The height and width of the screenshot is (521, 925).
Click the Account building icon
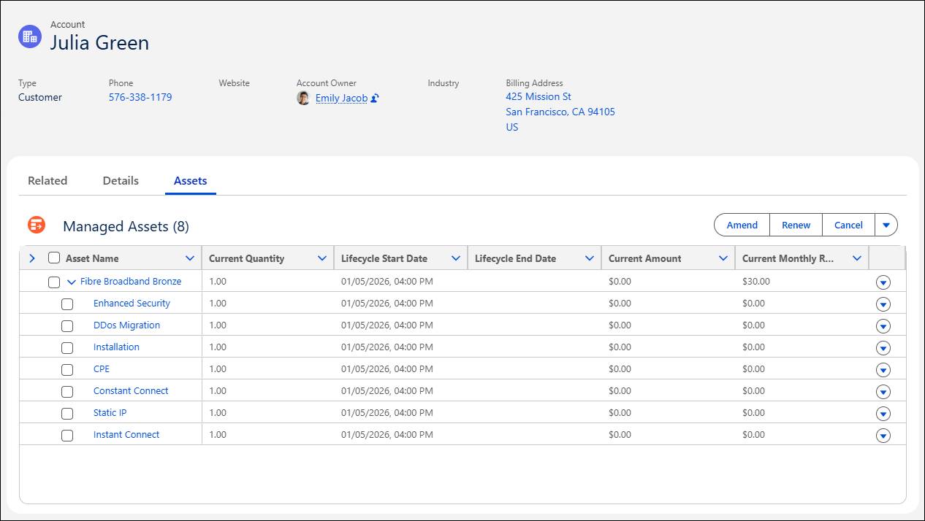point(30,36)
